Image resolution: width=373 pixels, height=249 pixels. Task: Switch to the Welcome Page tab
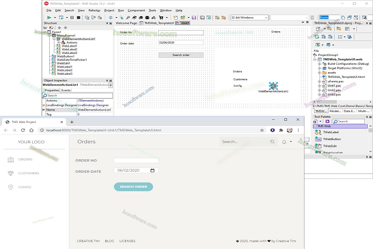point(126,23)
